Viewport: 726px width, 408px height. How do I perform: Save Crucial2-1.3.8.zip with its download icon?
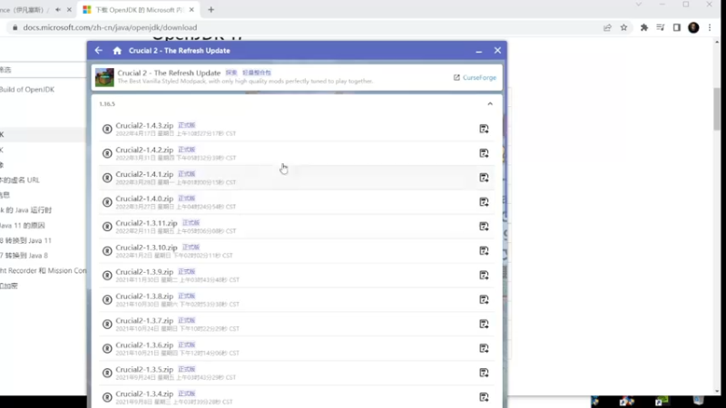click(484, 299)
